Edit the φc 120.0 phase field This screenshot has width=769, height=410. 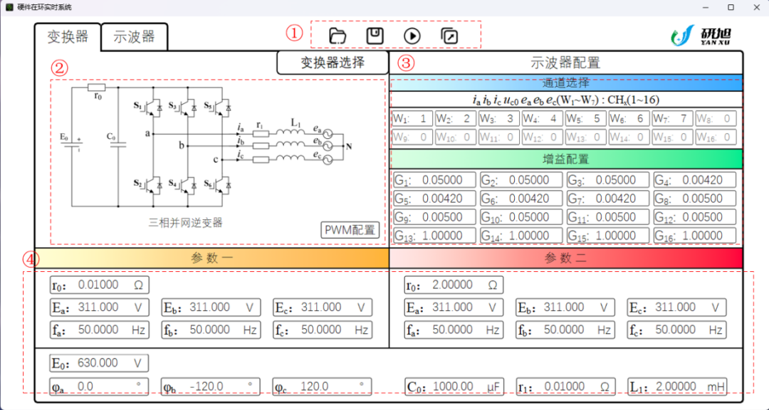323,387
